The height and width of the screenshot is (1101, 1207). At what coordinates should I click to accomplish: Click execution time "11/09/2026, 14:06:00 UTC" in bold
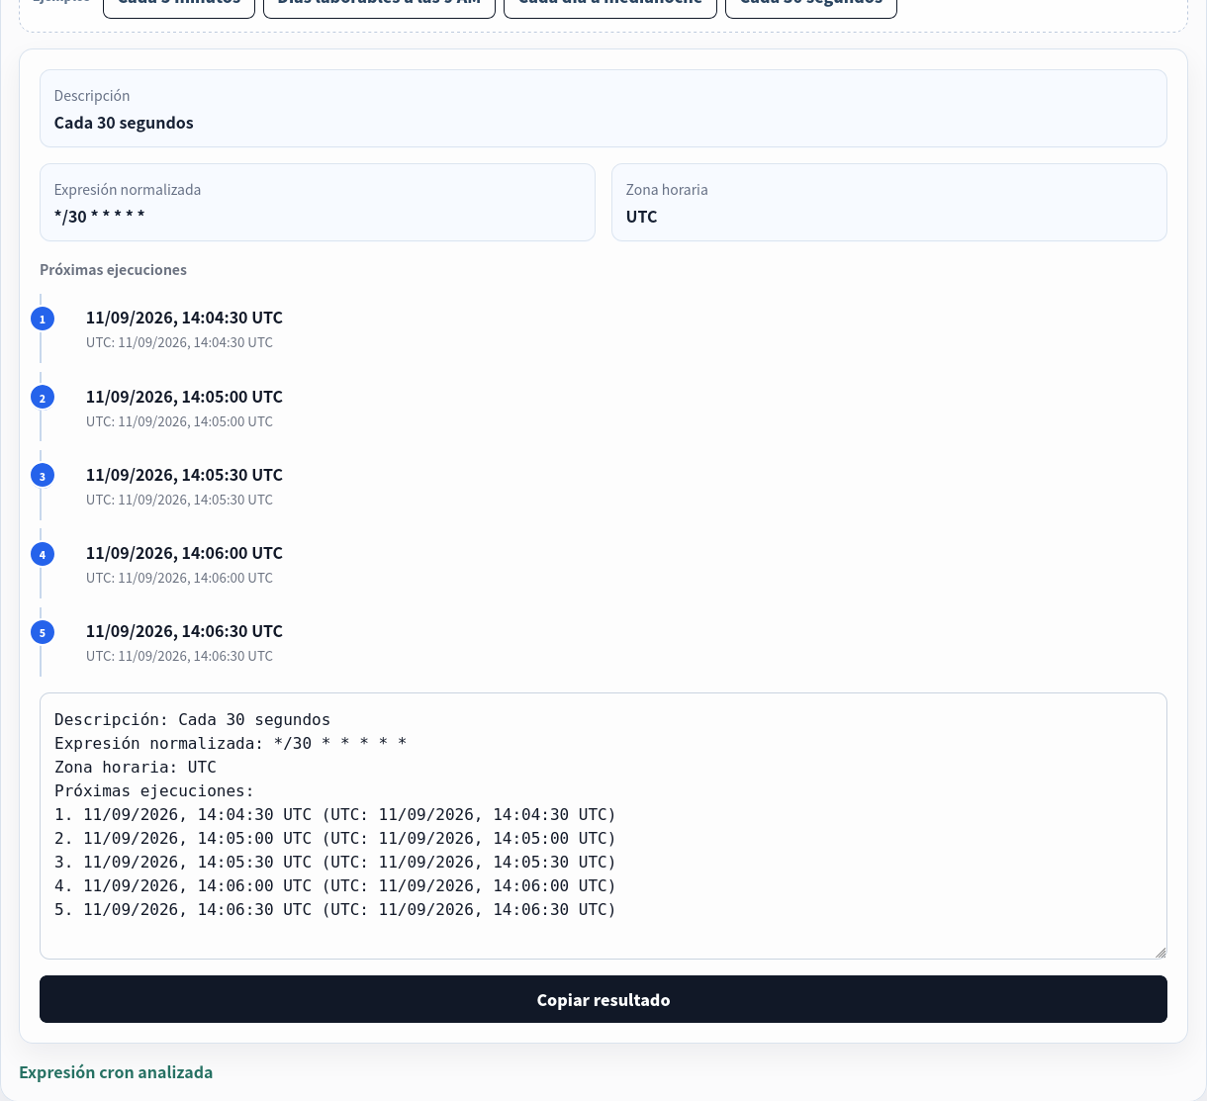184,553
